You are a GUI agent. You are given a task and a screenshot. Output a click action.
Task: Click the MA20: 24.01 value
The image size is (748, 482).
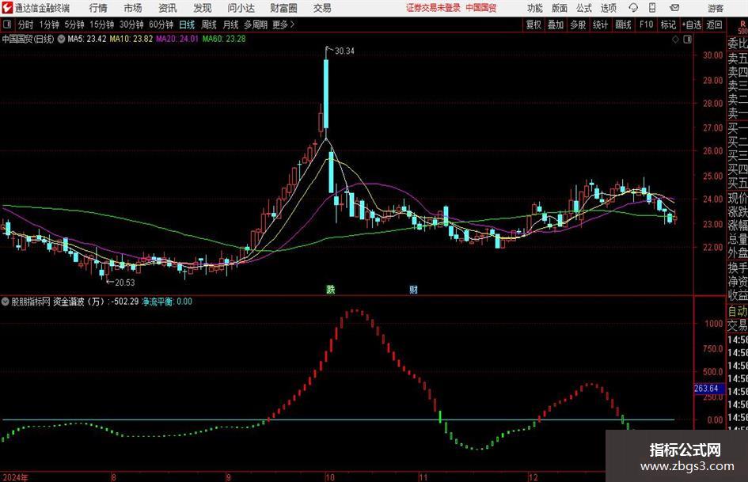coord(177,39)
